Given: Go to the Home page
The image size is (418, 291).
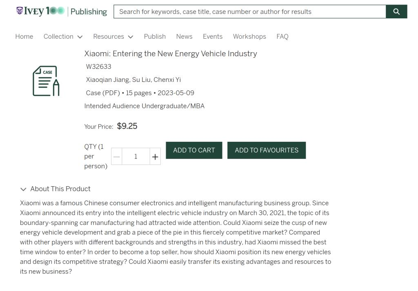Looking at the screenshot, I should 24,37.
